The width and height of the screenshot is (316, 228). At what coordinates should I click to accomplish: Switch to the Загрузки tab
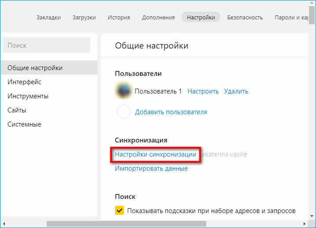[x=84, y=18]
